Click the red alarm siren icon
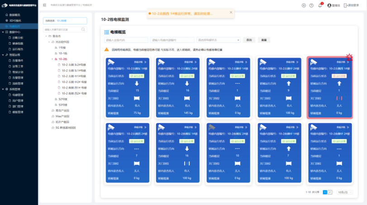The image size is (367, 205). click(349, 57)
